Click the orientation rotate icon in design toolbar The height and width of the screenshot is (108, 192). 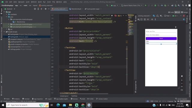click(157, 16)
